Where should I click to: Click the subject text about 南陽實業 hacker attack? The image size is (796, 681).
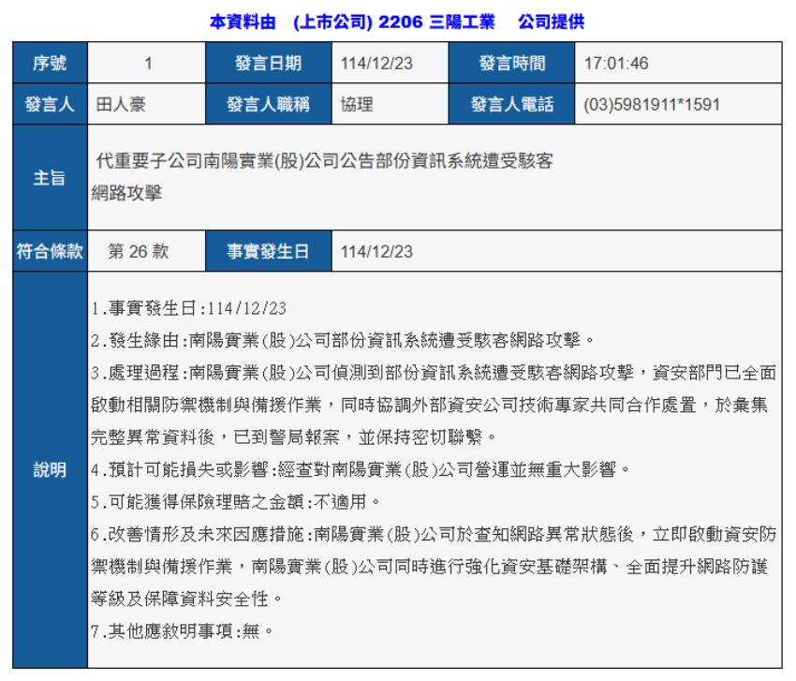pyautogui.click(x=324, y=161)
